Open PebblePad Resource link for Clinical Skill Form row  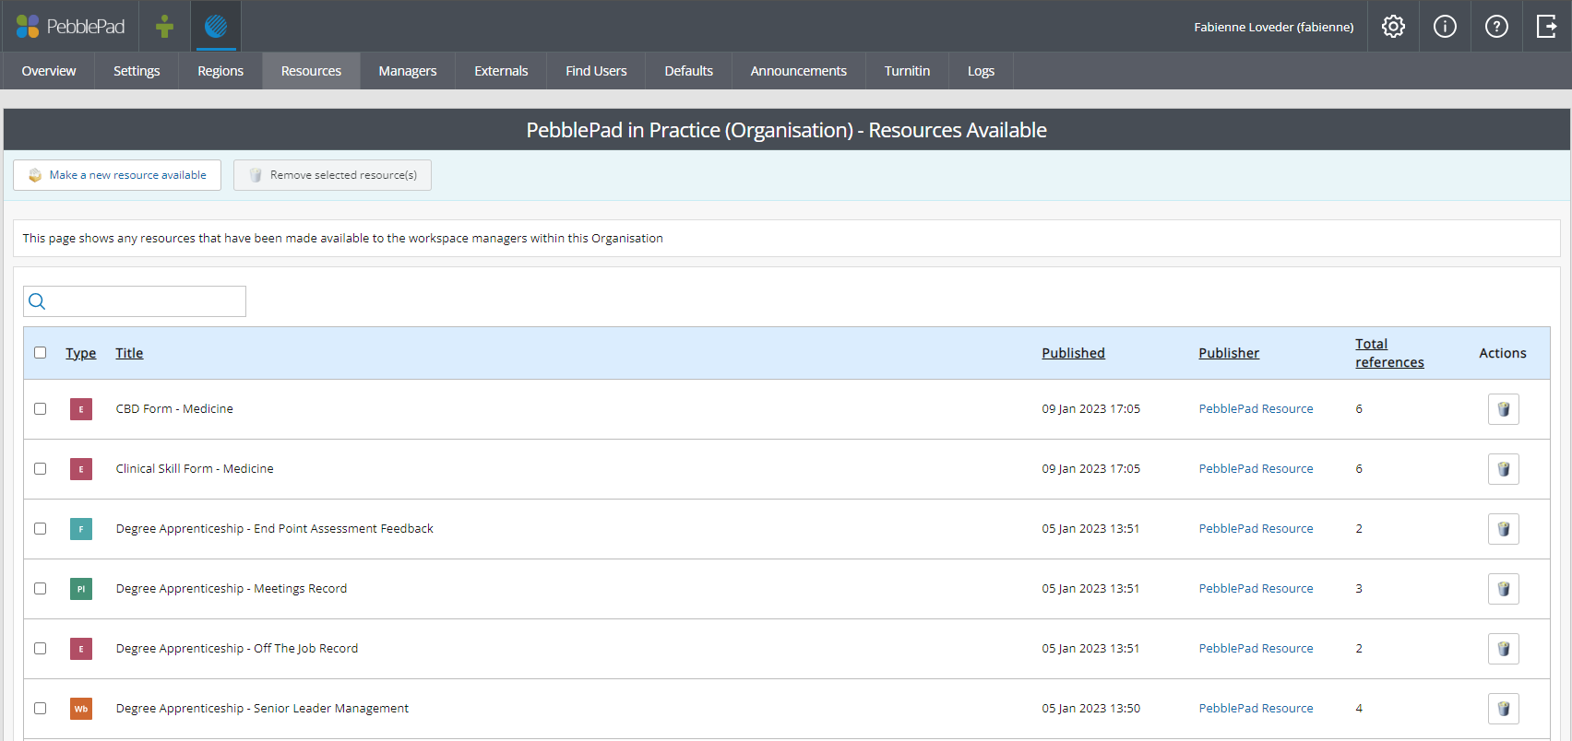point(1256,469)
